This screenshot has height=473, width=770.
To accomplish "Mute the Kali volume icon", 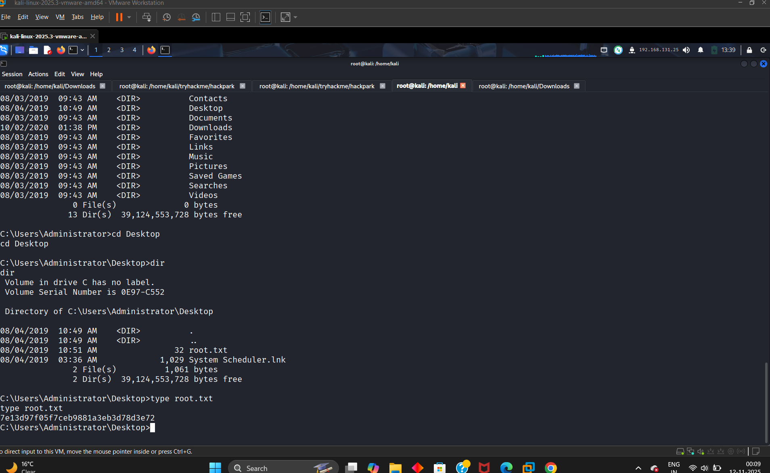I will pyautogui.click(x=686, y=50).
